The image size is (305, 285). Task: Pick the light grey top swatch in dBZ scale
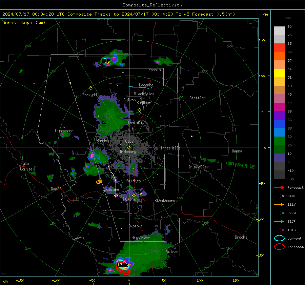click(279, 30)
